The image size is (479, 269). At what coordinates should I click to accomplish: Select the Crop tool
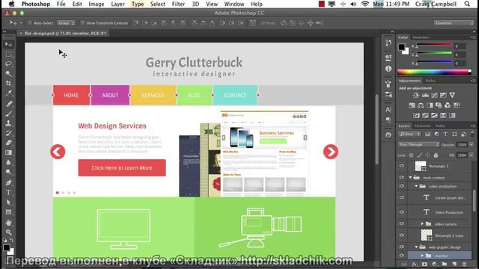click(8, 84)
